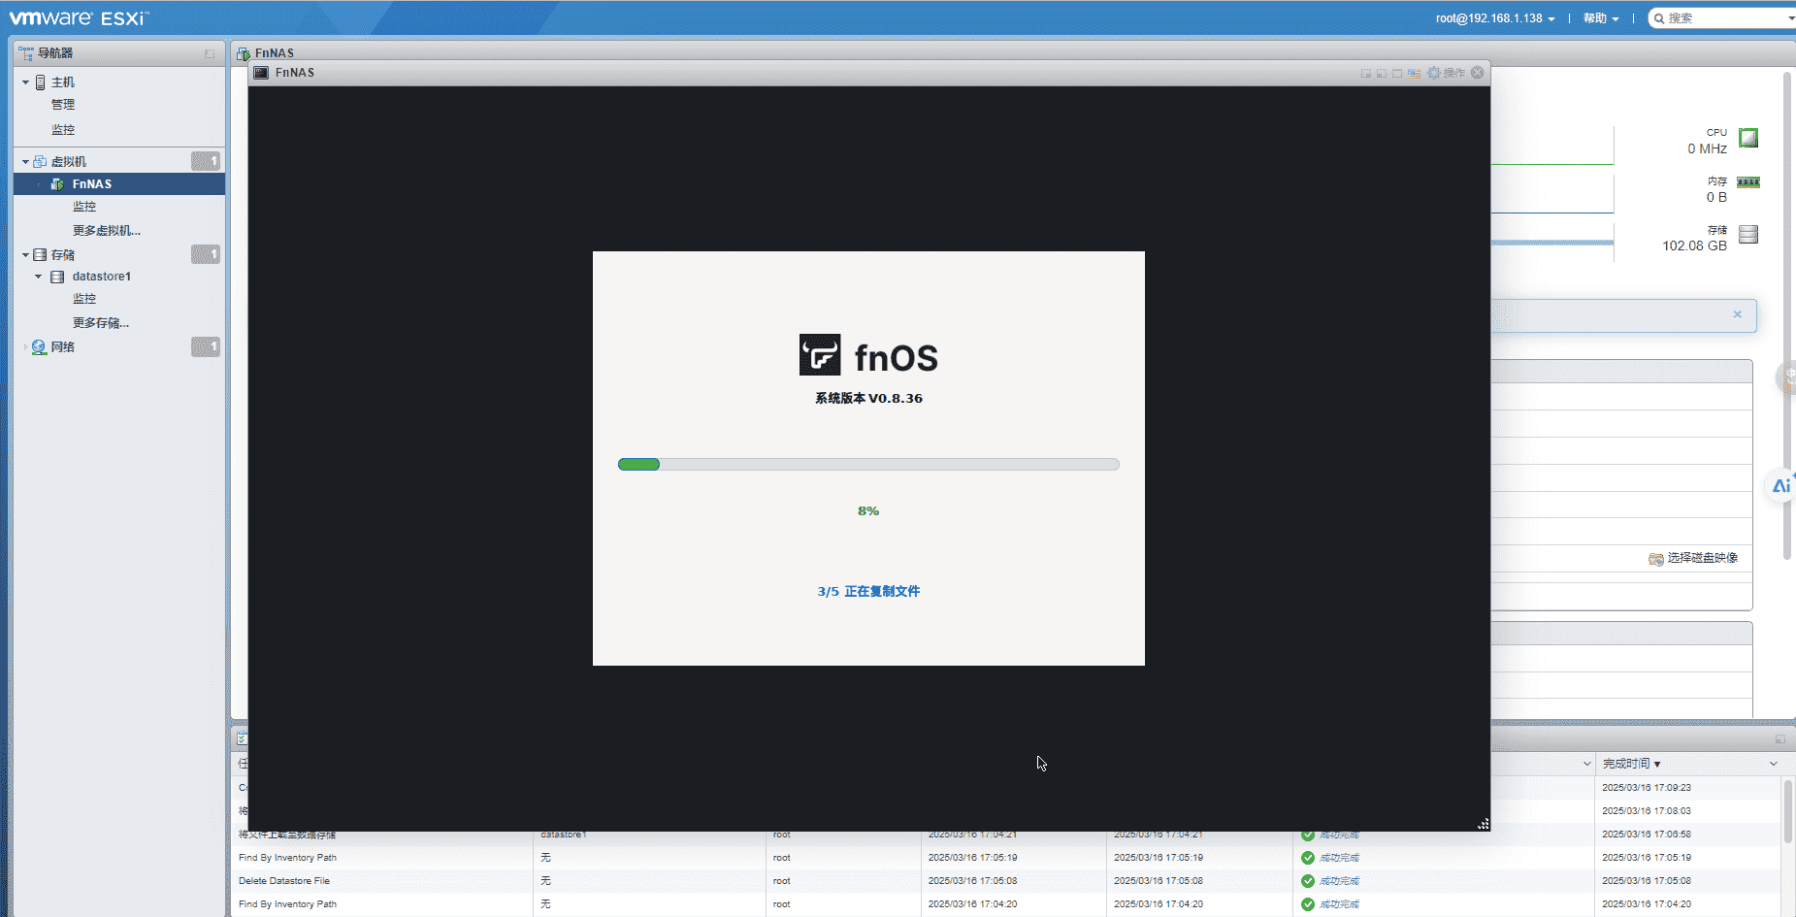Click 选择磁盘映像 select disk image button
Image resolution: width=1796 pixels, height=917 pixels.
pyautogui.click(x=1693, y=558)
